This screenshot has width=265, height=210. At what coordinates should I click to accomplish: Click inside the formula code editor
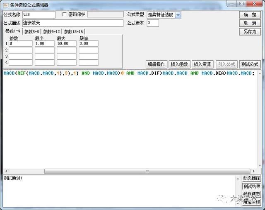pyautogui.click(x=130, y=120)
